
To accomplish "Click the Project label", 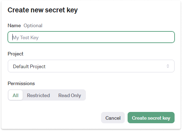I will (16, 54).
